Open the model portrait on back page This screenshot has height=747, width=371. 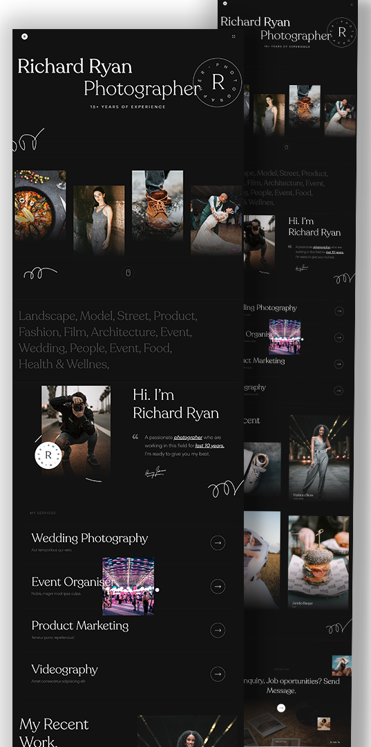(x=269, y=116)
